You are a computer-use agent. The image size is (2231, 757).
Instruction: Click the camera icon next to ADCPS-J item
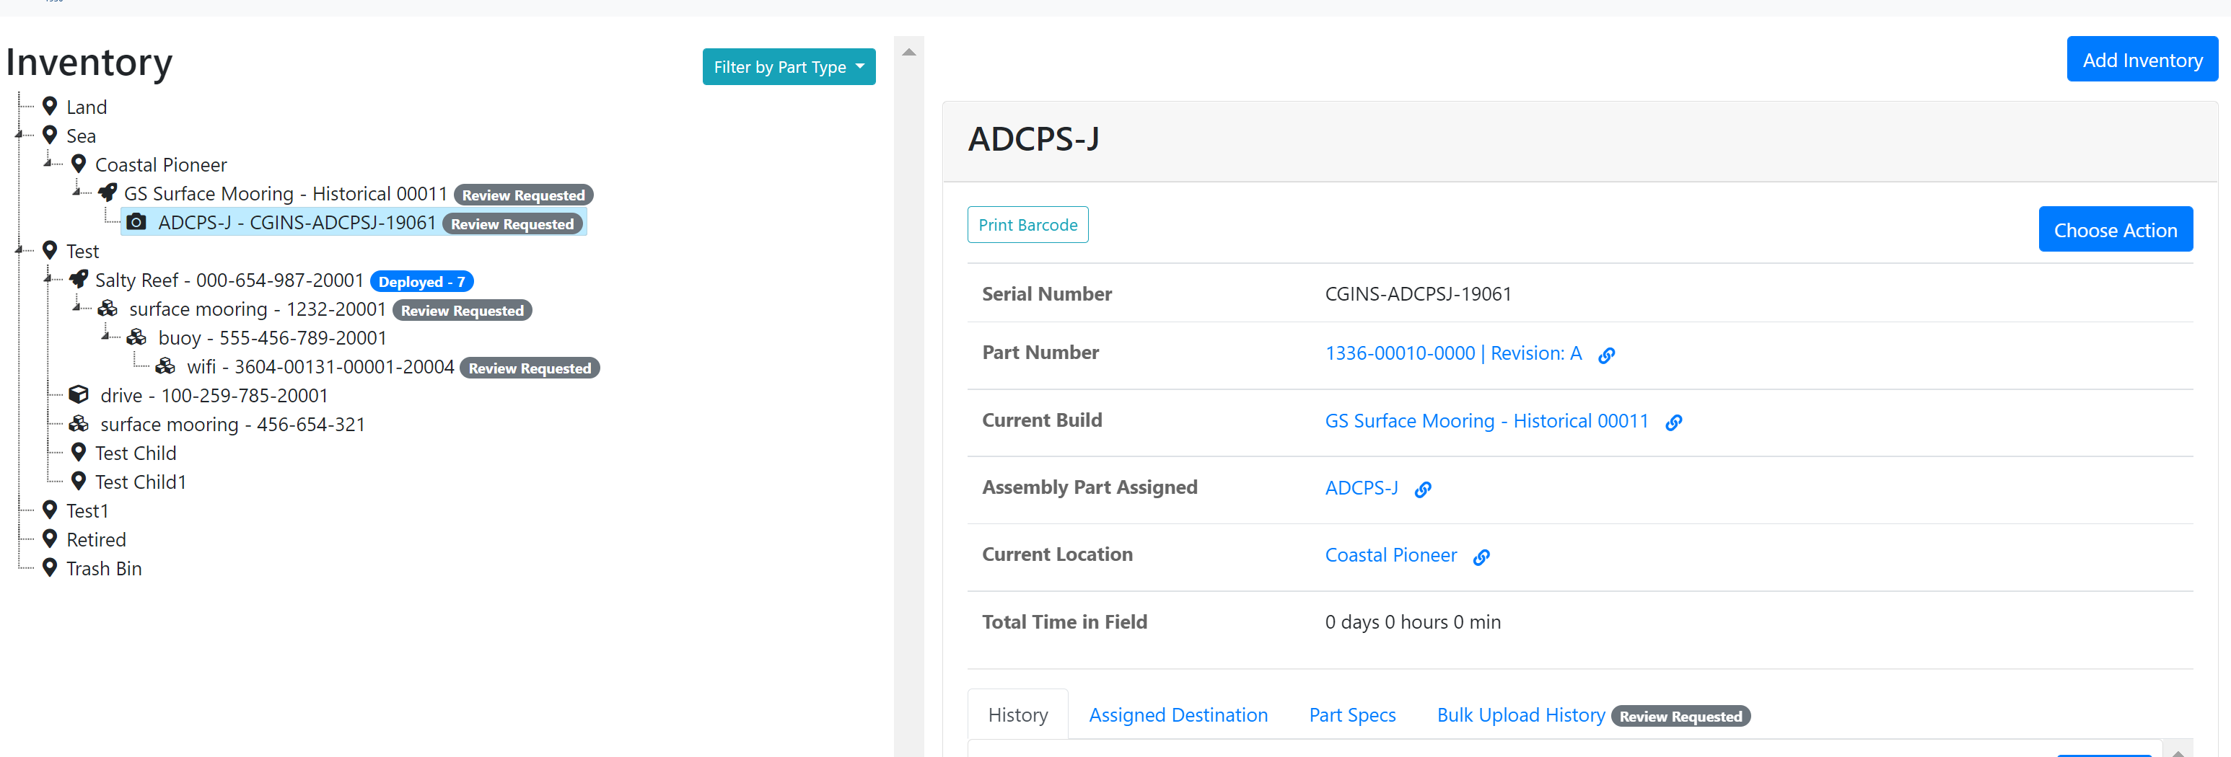tap(137, 222)
